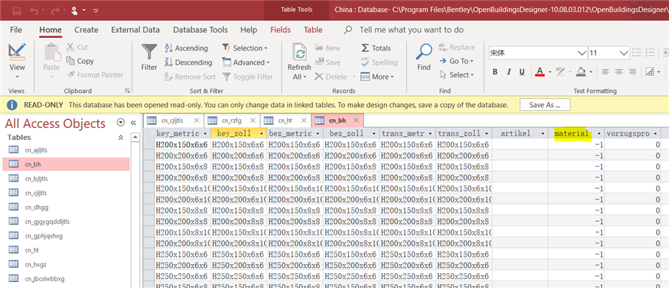This screenshot has width=669, height=288.
Task: Click Copy in the Clipboard group
Action: click(x=80, y=61)
